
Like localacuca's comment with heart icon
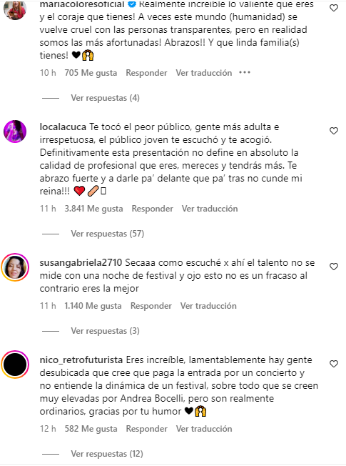coord(334,131)
